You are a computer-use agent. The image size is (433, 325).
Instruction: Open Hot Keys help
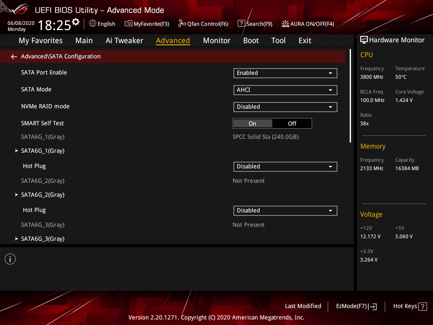pos(410,306)
